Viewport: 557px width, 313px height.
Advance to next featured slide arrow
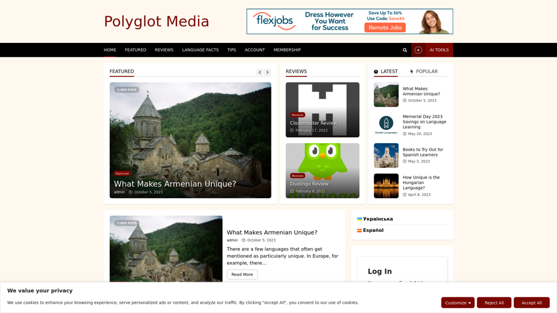267,72
